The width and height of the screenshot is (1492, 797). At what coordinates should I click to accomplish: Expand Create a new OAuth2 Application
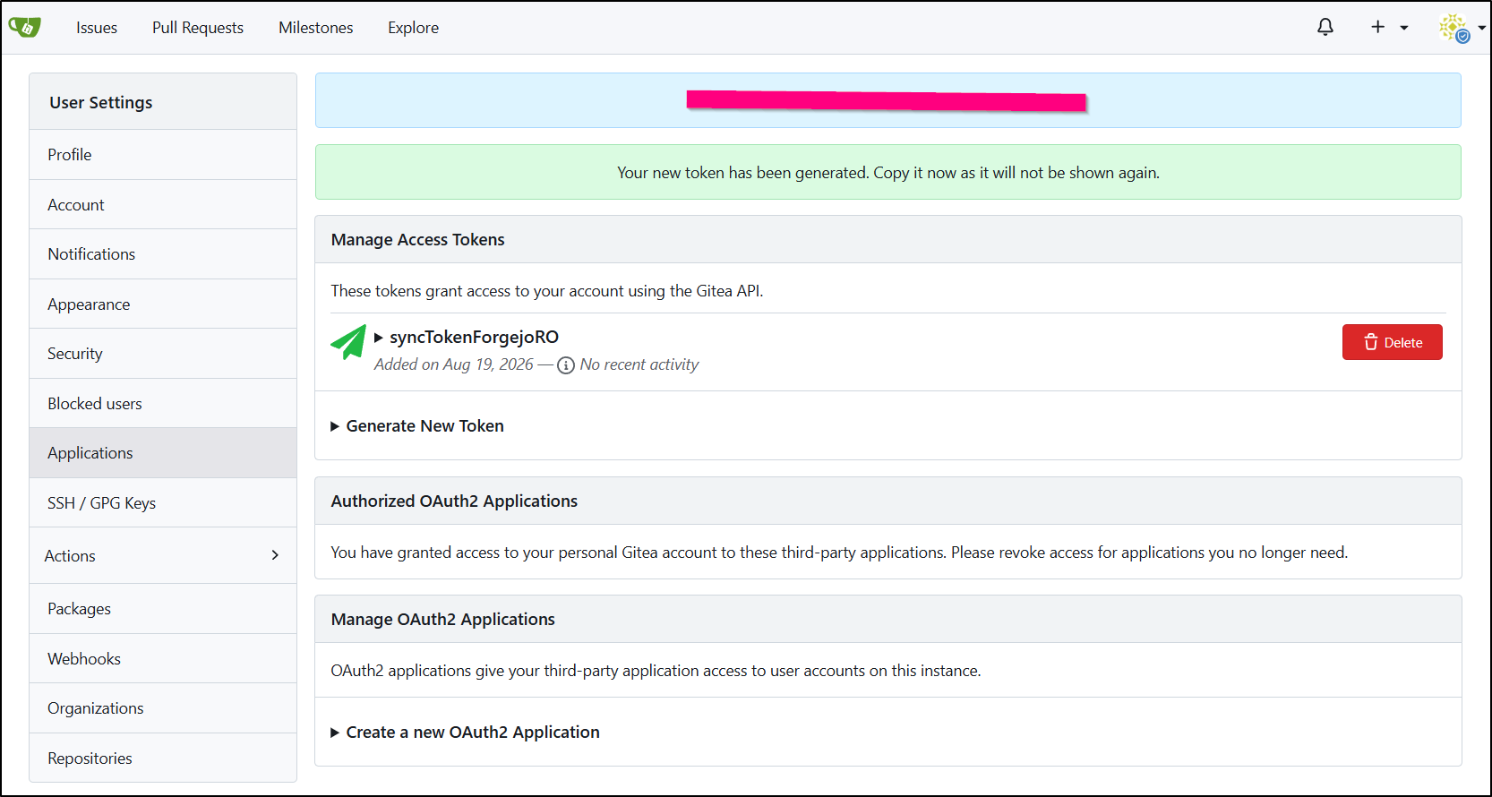pyautogui.click(x=465, y=733)
